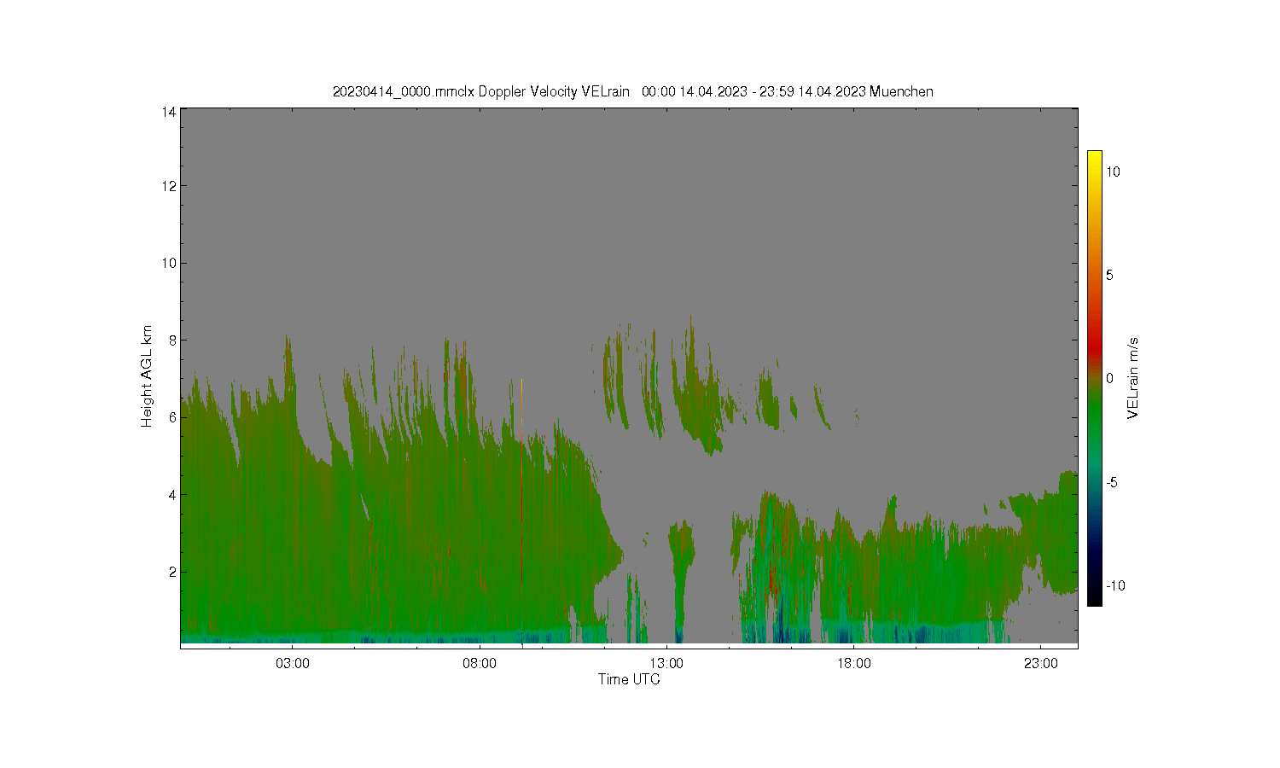
Task: Click the 08:00 time tick label
Action: click(x=480, y=664)
